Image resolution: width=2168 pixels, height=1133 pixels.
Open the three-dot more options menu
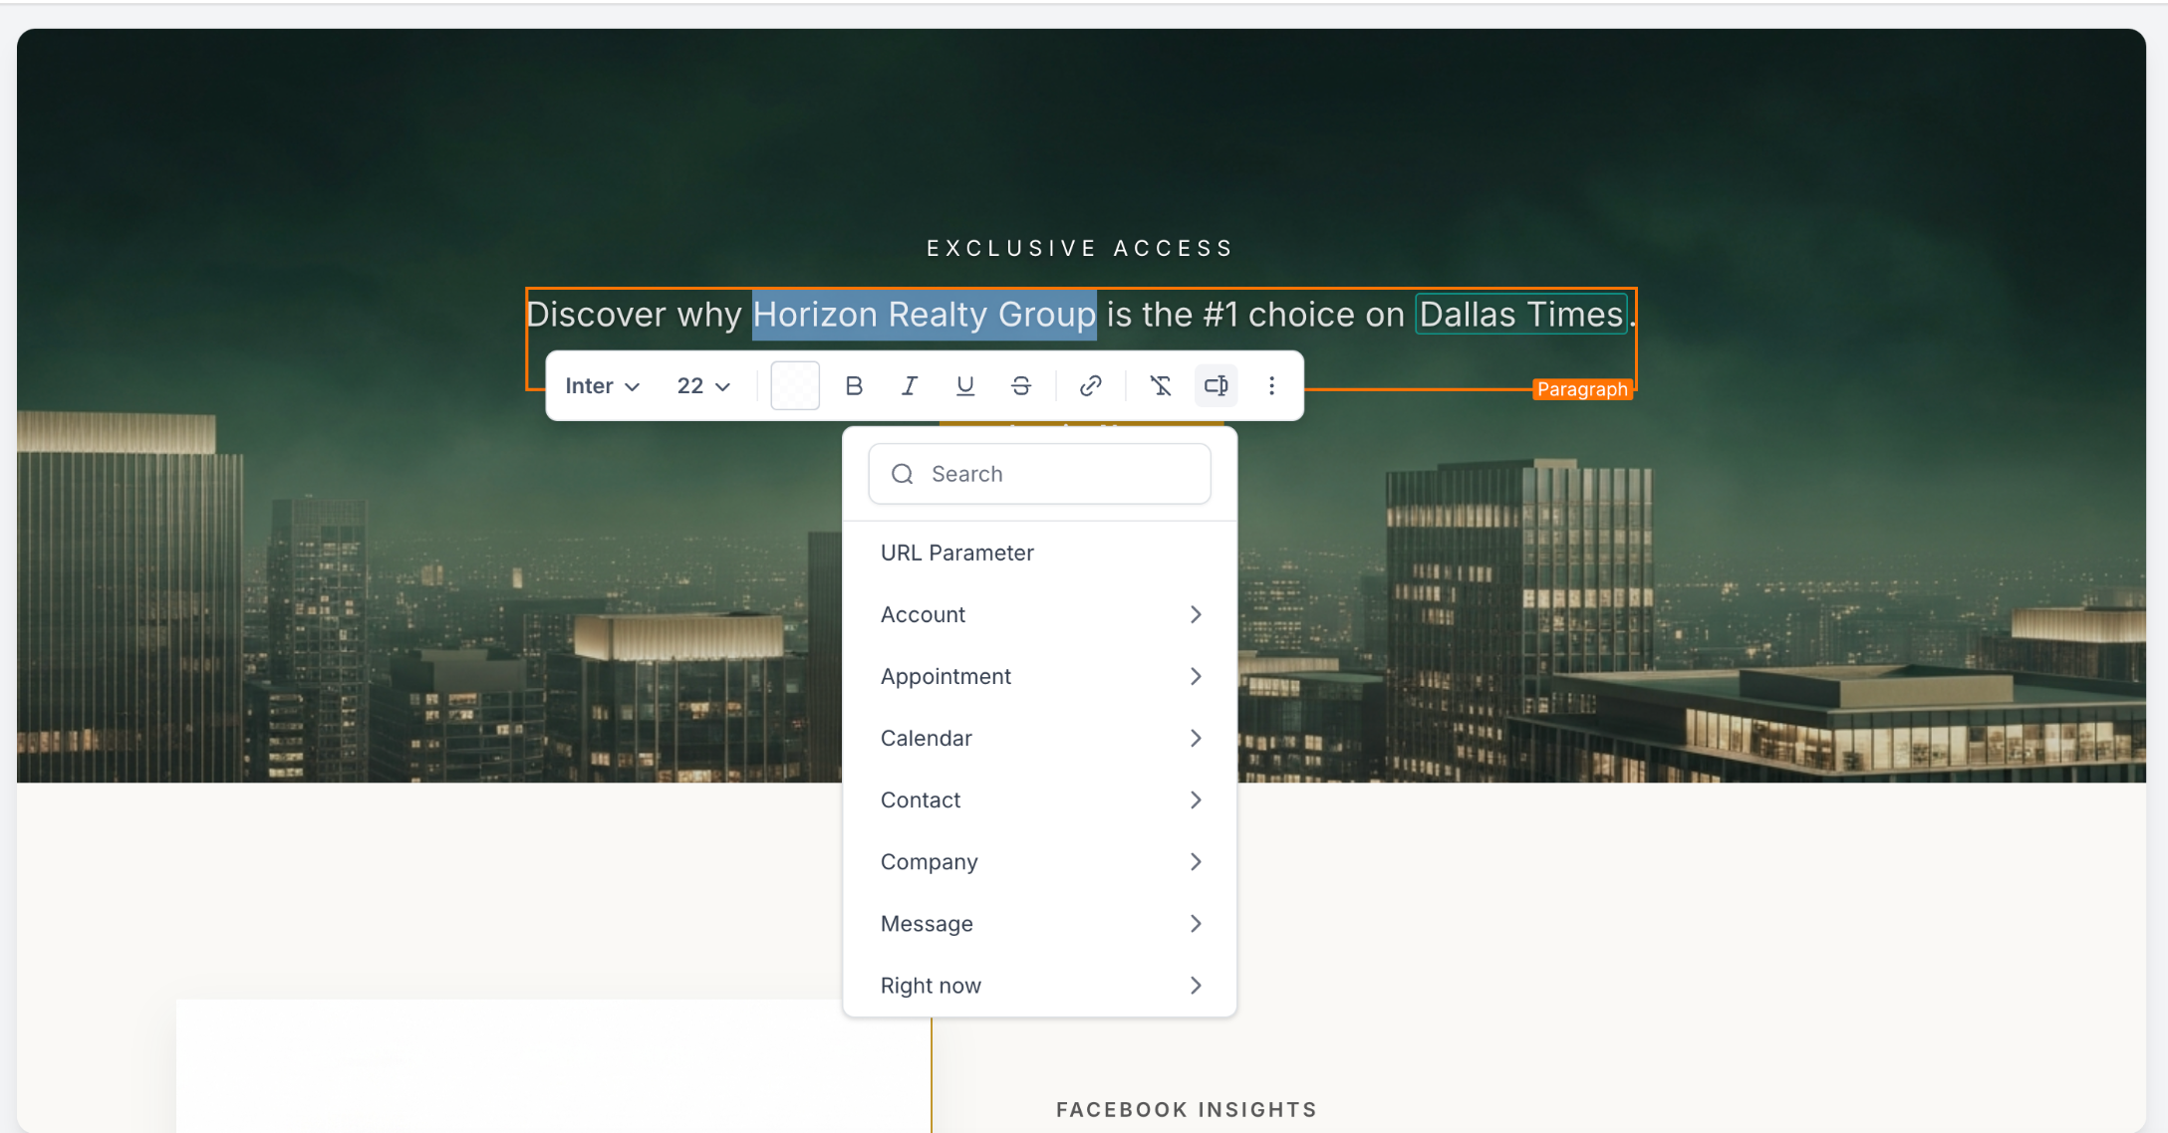(1272, 386)
